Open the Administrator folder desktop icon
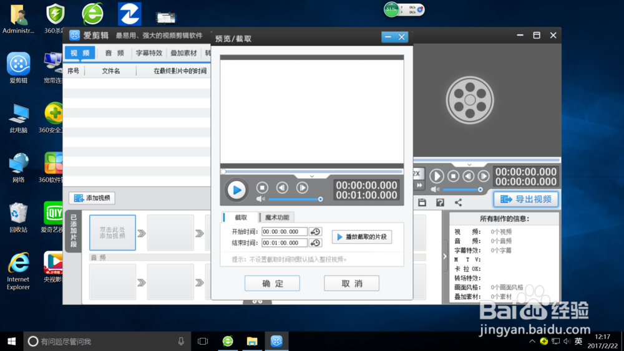624x351 pixels. point(18,19)
